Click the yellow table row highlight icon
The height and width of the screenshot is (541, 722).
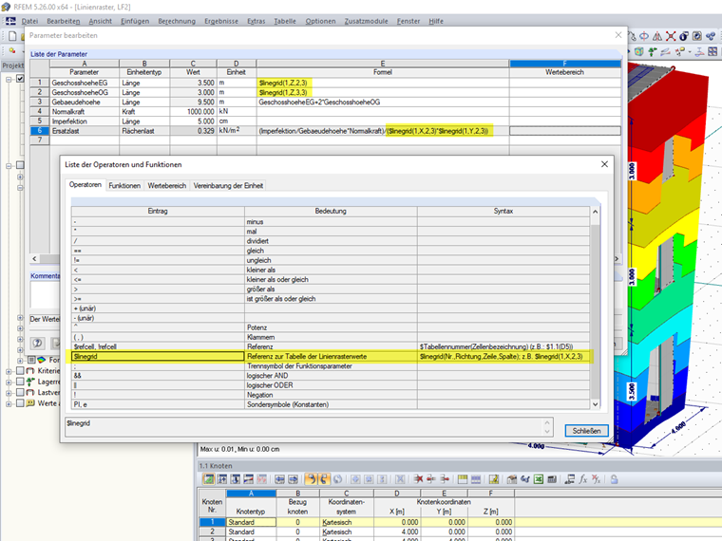(463, 479)
